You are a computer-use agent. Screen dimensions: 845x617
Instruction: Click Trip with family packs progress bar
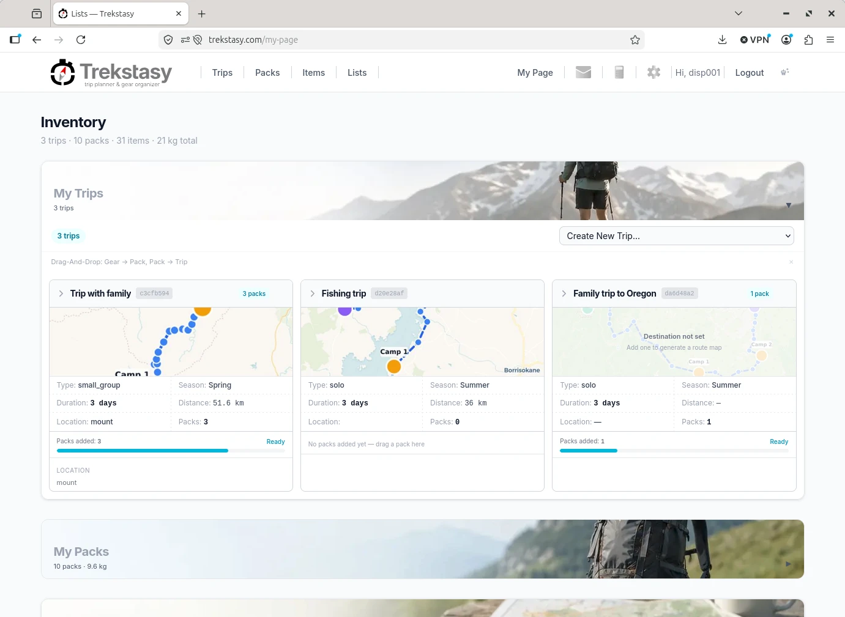click(171, 451)
